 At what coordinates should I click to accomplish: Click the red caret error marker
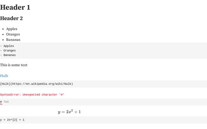coord(1,104)
